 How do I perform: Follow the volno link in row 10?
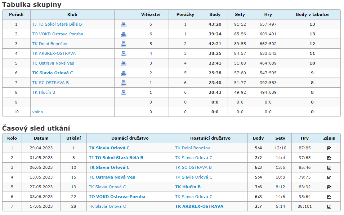[x=37, y=112]
